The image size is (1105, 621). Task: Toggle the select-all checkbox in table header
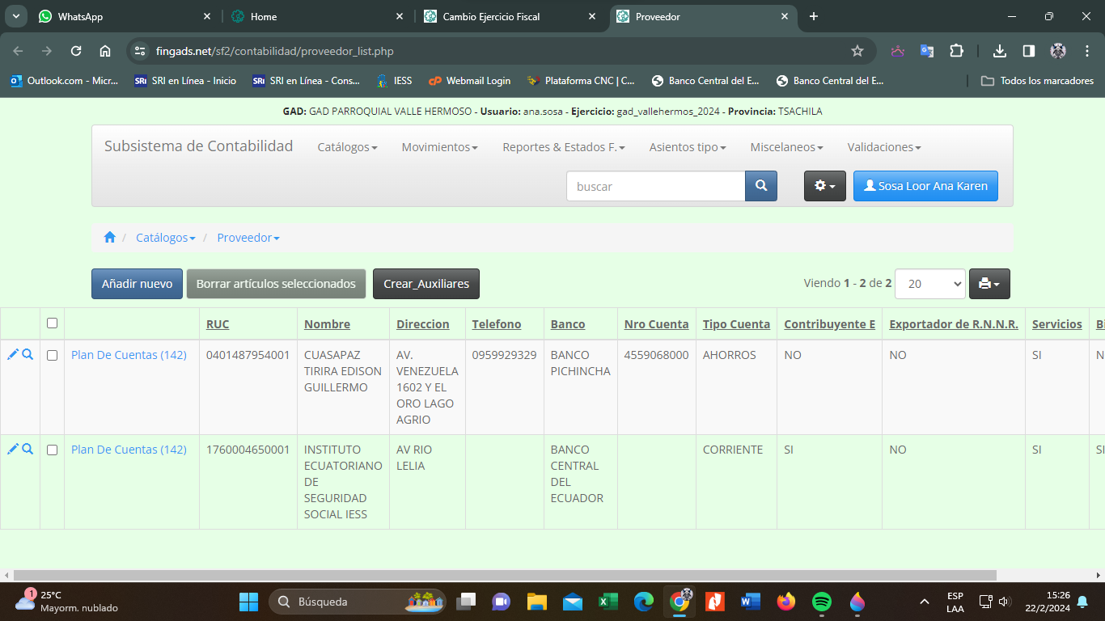53,323
